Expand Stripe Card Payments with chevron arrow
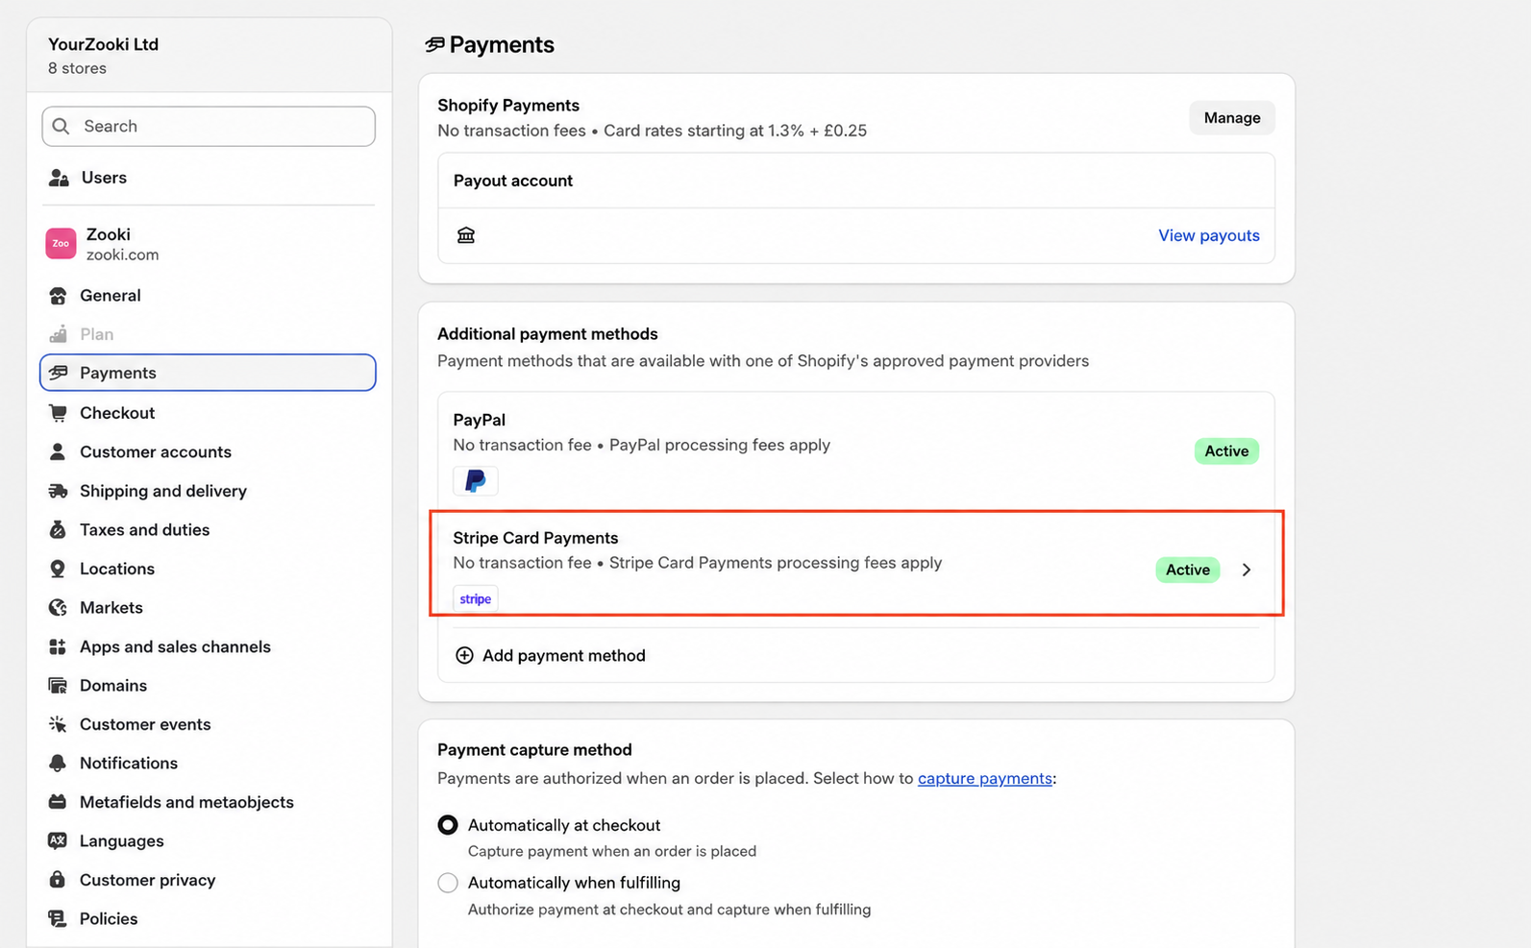 click(x=1247, y=570)
